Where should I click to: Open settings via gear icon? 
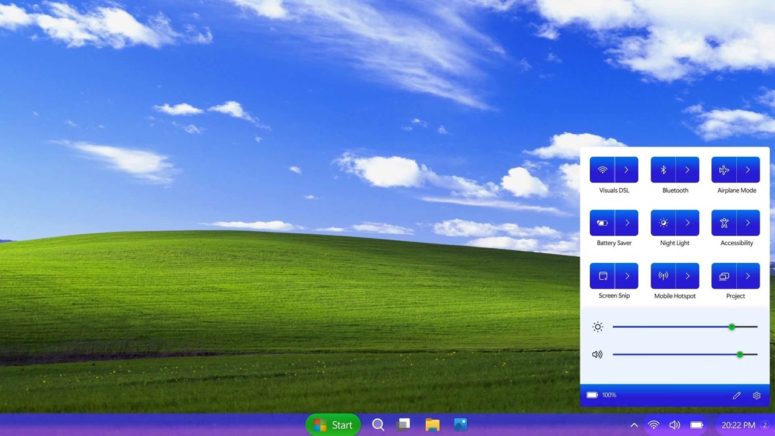click(x=756, y=395)
